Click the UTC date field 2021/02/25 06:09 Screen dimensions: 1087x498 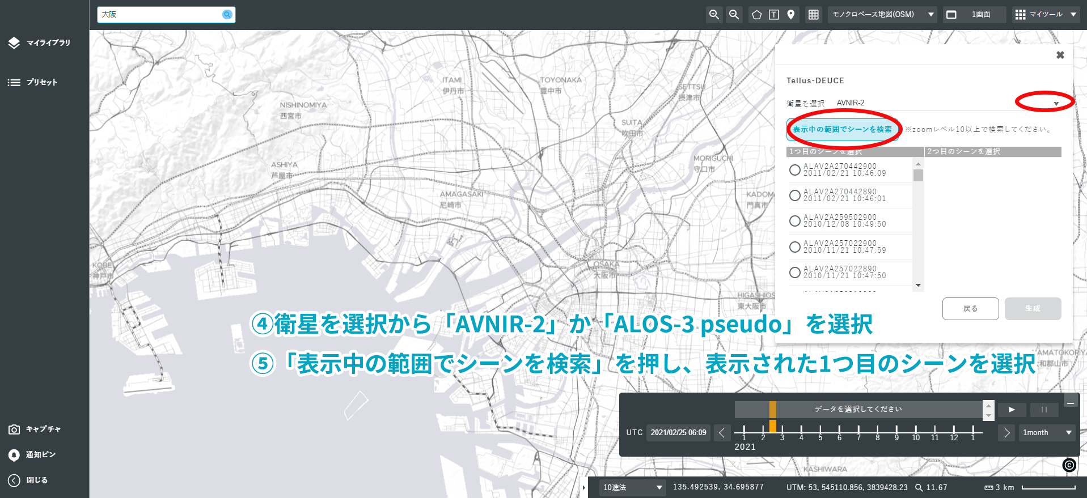(679, 433)
